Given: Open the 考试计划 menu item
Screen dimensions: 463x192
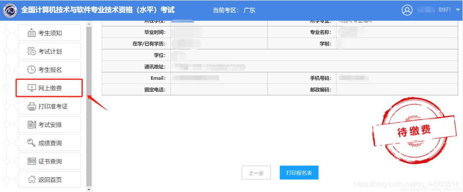Looking at the screenshot, I should click(x=49, y=51).
